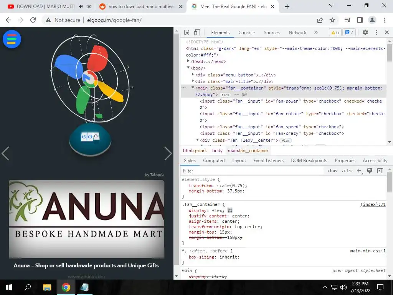393x295 pixels.
Task: Open the (index):71 source link
Action: (373, 204)
